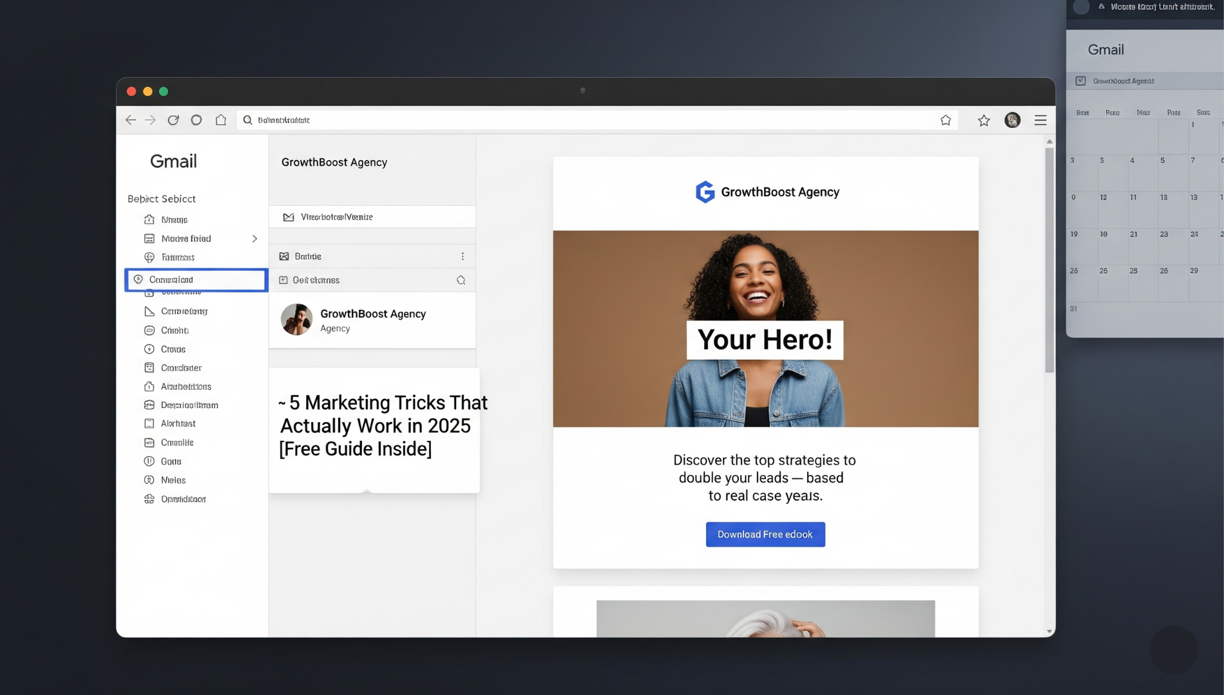
Task: Click the Gmail title in the calendar window
Action: [1105, 50]
